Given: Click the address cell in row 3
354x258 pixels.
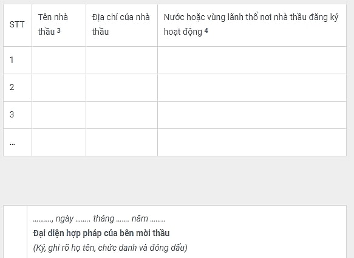Looking at the screenshot, I should point(121,115).
